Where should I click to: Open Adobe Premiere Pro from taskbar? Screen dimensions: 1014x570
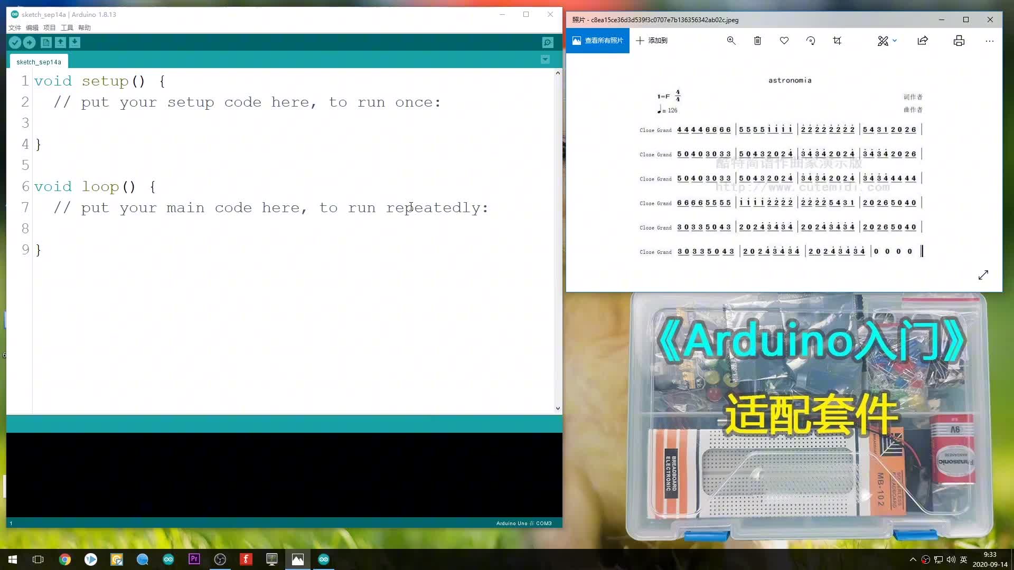194,559
